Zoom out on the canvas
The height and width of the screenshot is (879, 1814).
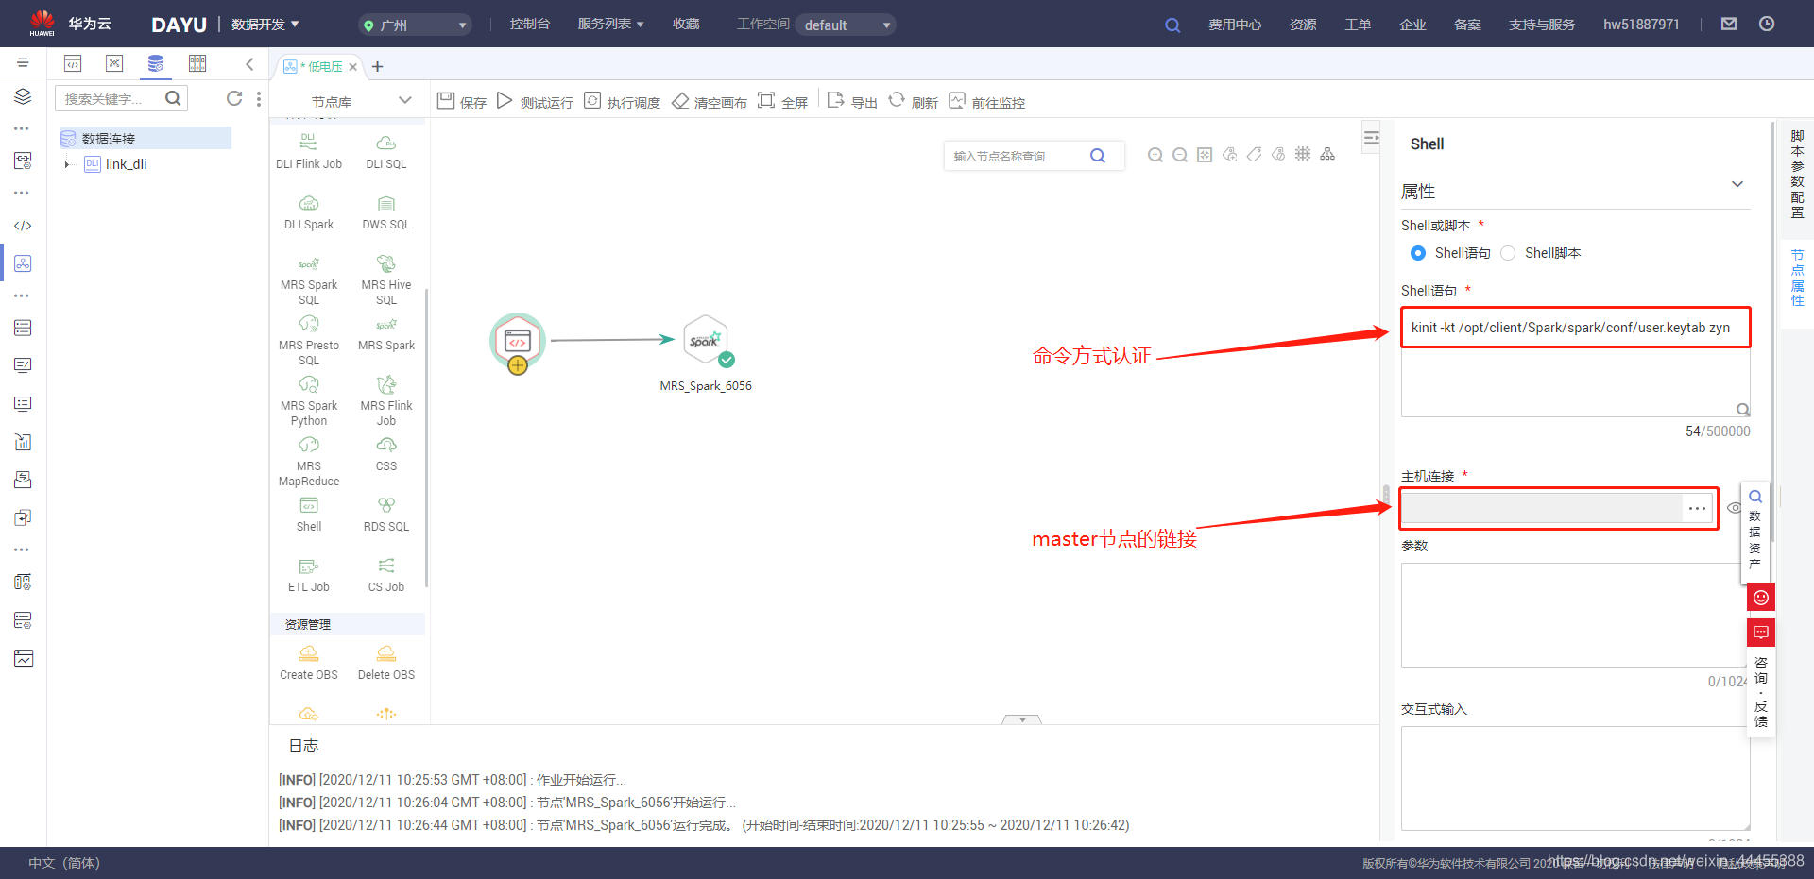point(1180,155)
